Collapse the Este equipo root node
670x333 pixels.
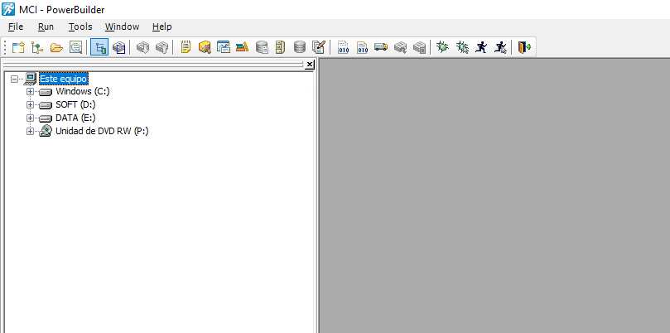pos(15,79)
